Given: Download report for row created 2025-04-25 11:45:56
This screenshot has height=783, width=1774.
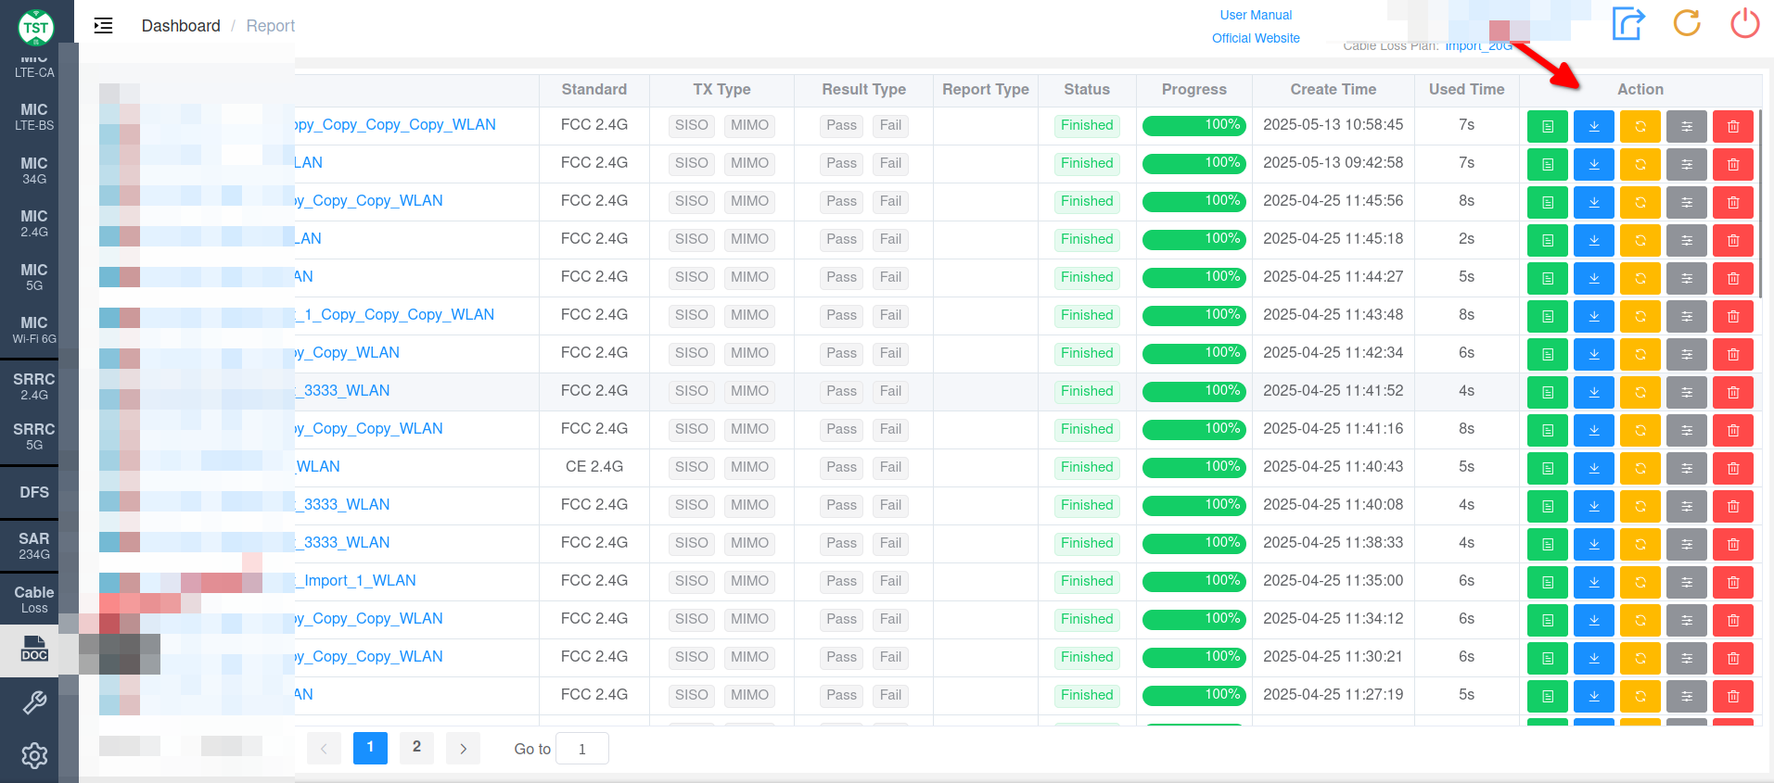Looking at the screenshot, I should pyautogui.click(x=1593, y=202).
